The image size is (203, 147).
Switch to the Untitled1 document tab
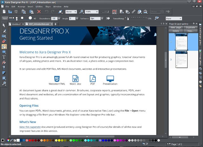tap(16, 24)
